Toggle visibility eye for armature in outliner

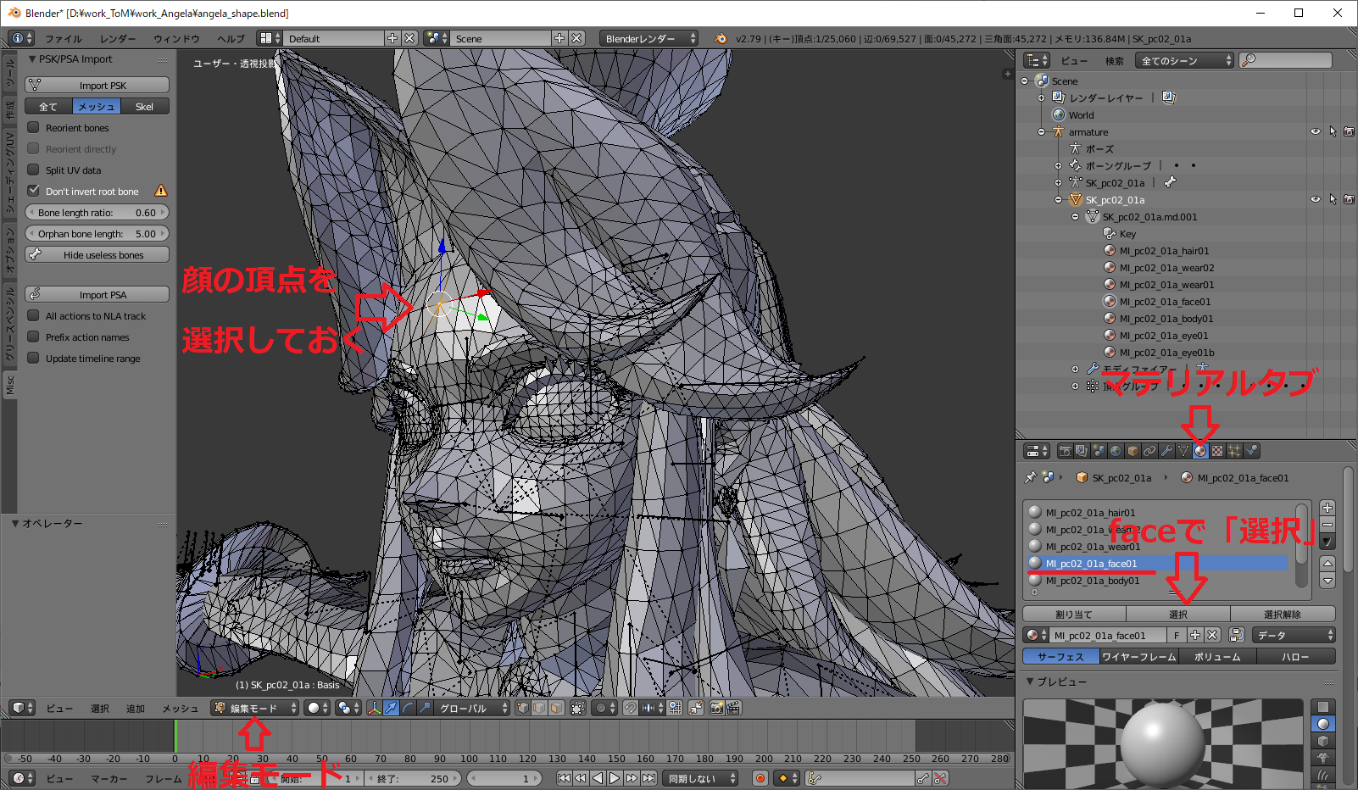[1316, 131]
